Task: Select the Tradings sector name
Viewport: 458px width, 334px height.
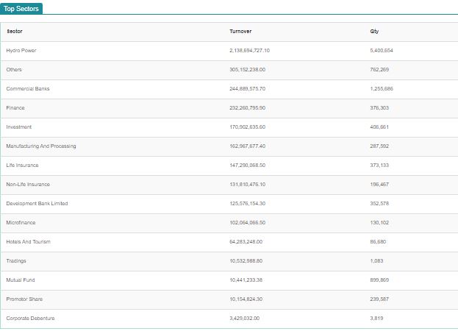Action: pyautogui.click(x=16, y=261)
